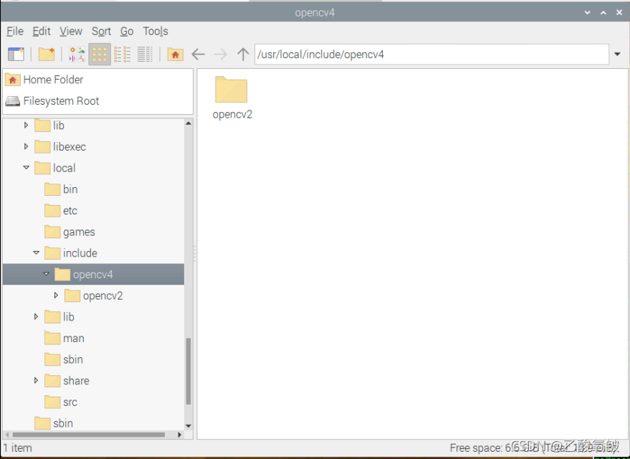Go to home folder via toolbar icon
The height and width of the screenshot is (459, 630).
(175, 55)
